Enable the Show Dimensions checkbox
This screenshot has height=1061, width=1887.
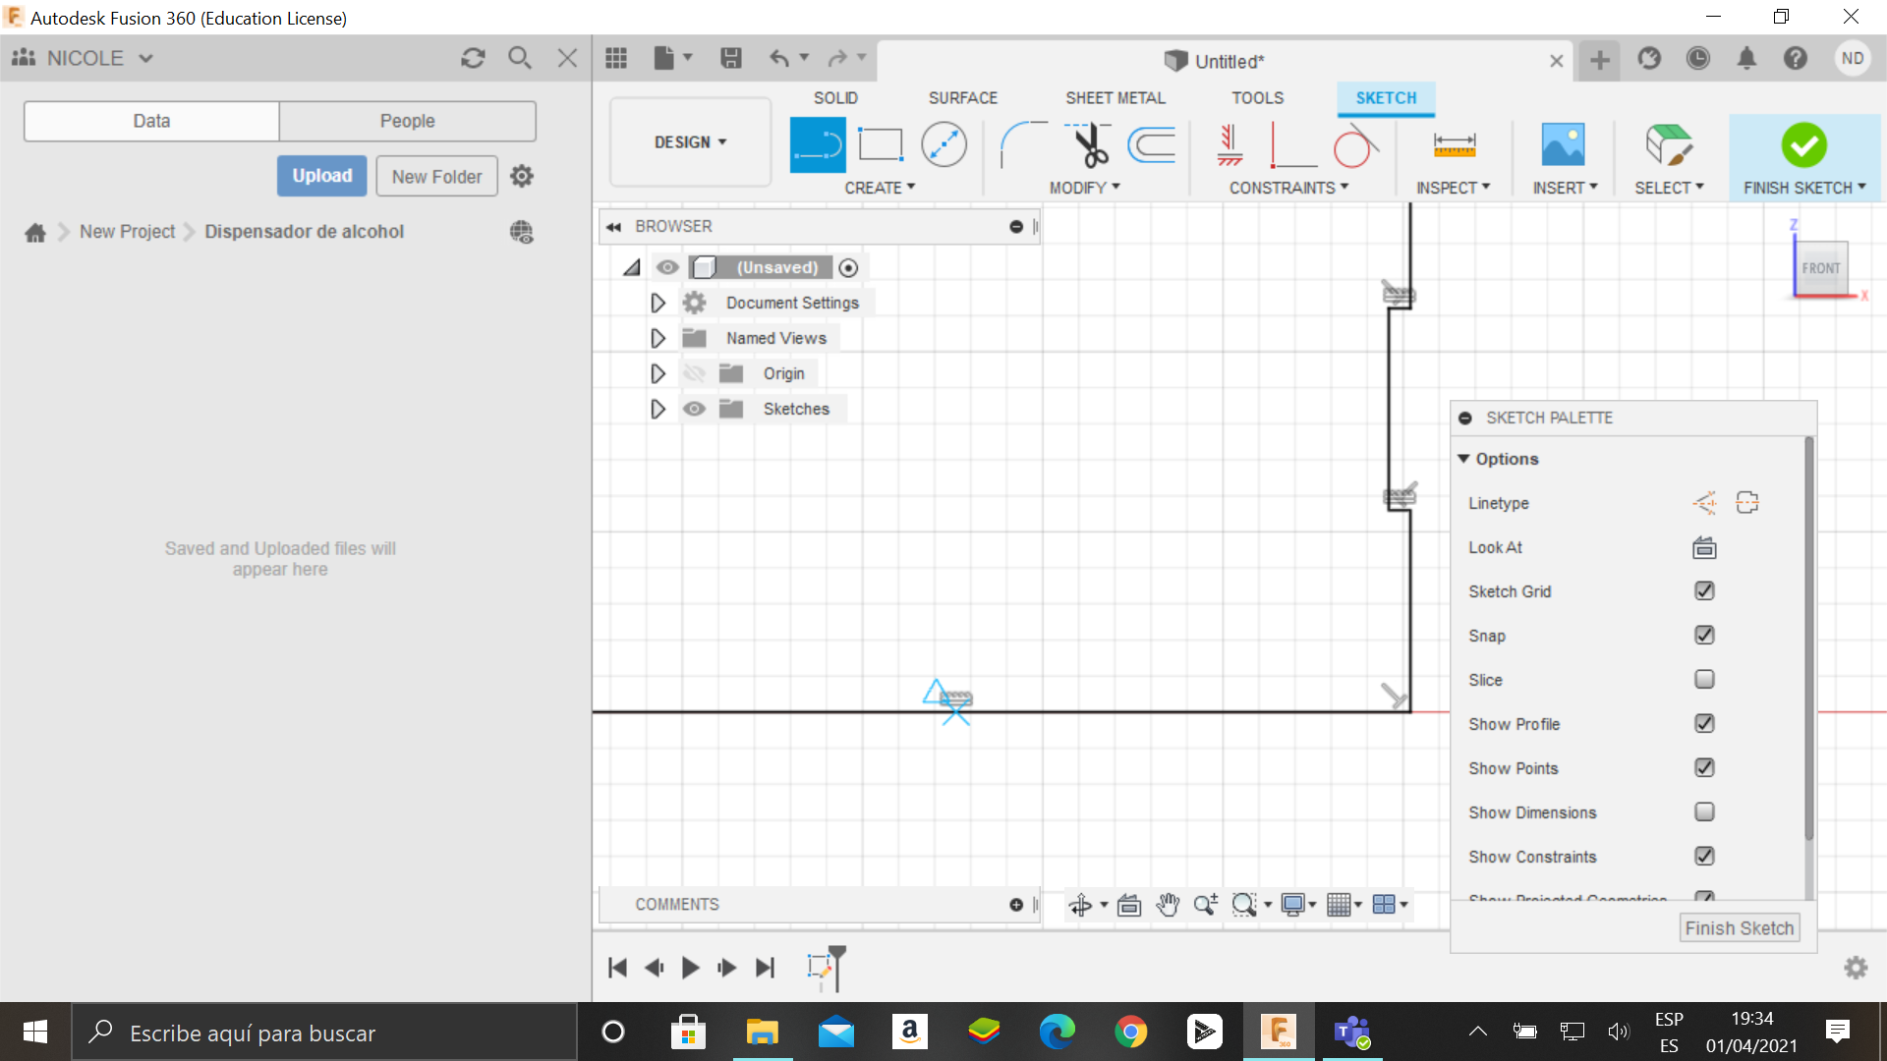click(1704, 812)
